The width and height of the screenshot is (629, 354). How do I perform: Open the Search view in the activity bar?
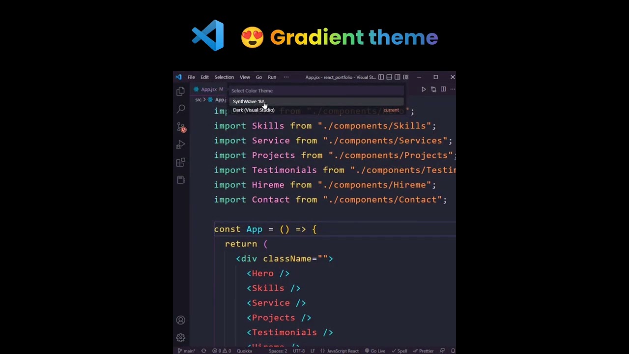click(181, 109)
